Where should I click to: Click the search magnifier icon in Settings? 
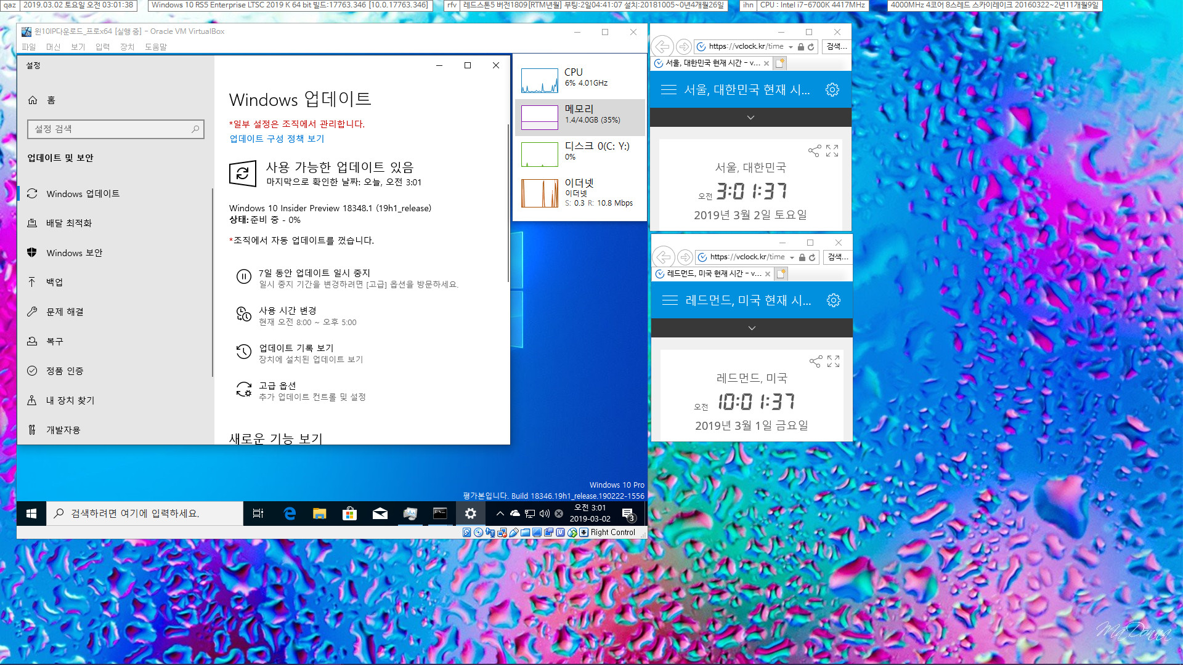(195, 129)
